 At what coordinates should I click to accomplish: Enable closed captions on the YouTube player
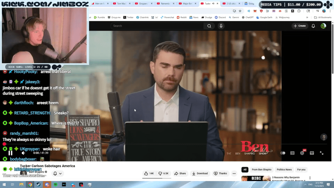293,153
